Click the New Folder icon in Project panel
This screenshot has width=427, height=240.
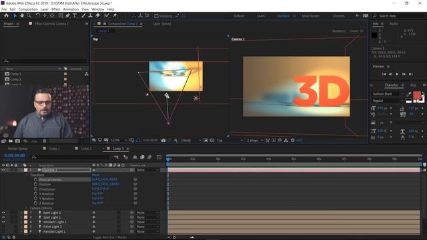coord(11,141)
